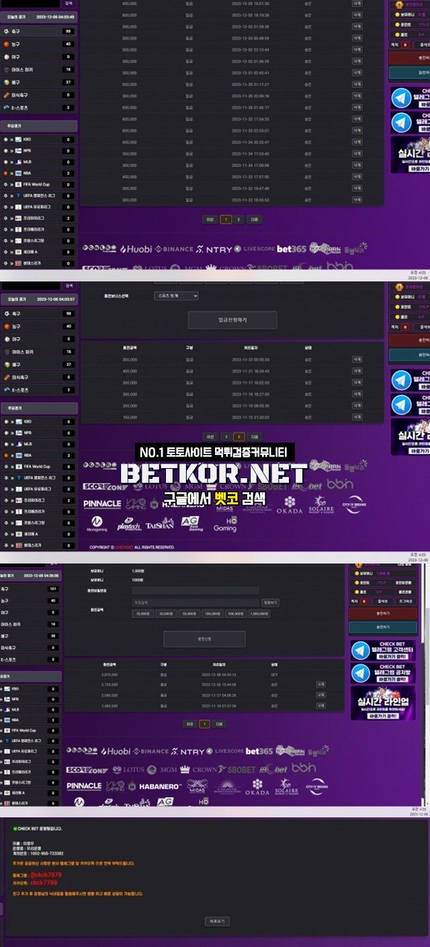430x947 pixels.
Task: Delete the withdrawal row dated 2023-11-18 07:57:26
Action: click(x=320, y=706)
